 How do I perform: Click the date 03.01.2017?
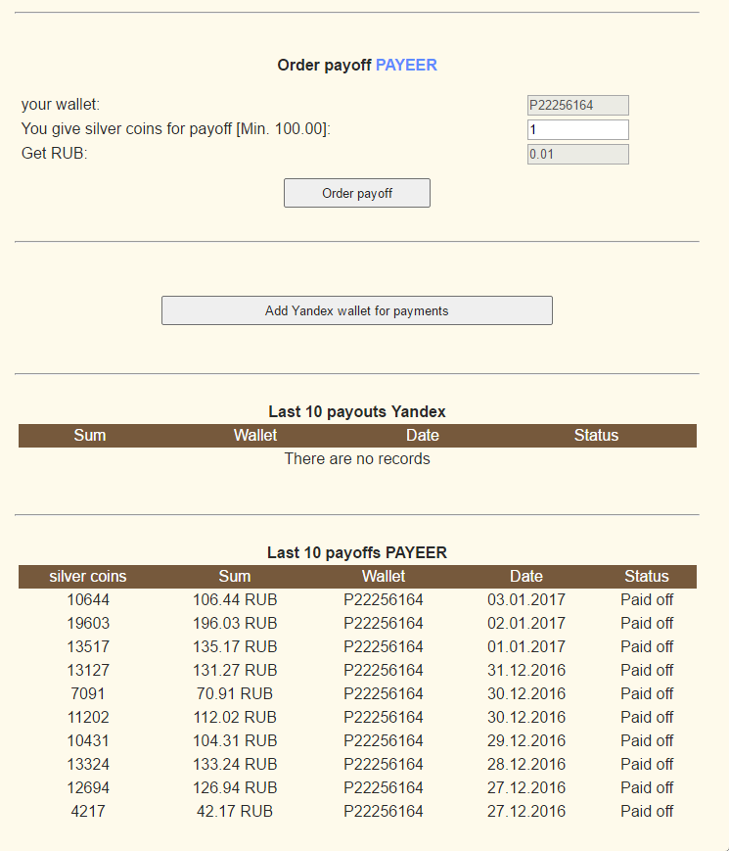tap(526, 599)
